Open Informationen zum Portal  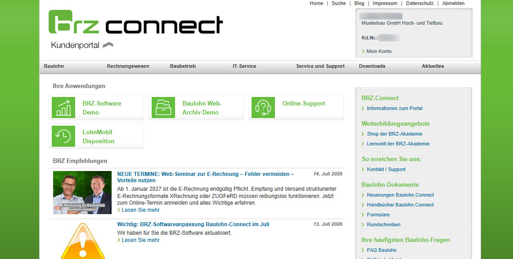pos(395,108)
